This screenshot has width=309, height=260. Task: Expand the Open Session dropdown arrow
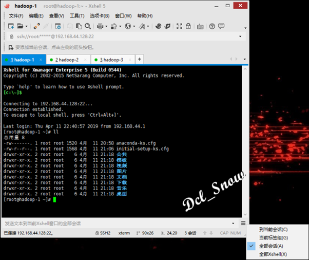click(26, 26)
